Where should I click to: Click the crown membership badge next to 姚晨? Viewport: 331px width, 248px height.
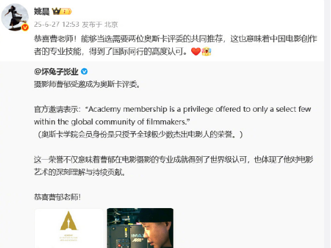(x=62, y=11)
